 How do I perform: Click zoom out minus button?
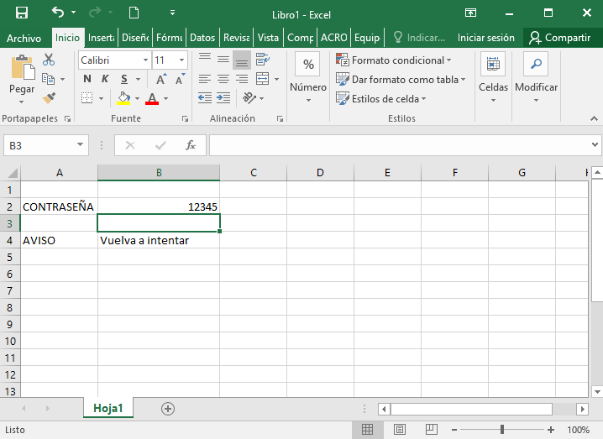tap(454, 430)
